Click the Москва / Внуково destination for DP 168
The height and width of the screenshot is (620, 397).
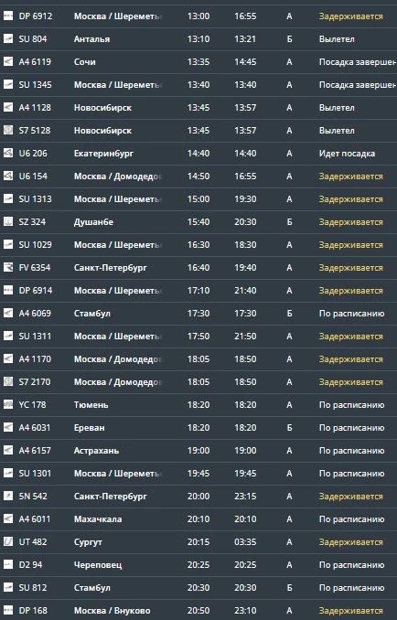pyautogui.click(x=112, y=611)
